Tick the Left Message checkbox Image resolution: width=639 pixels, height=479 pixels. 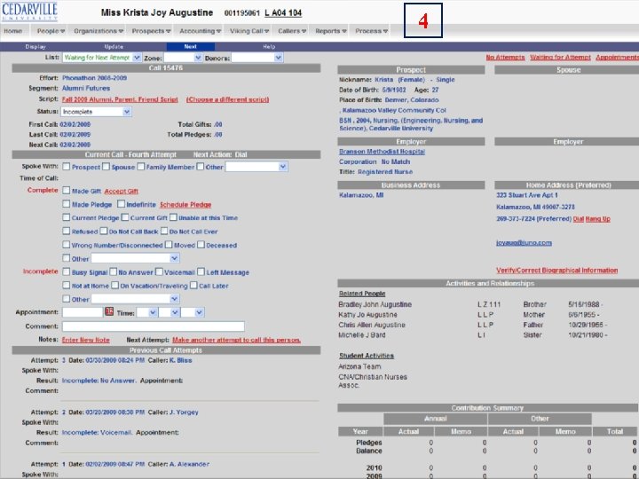click(x=201, y=271)
